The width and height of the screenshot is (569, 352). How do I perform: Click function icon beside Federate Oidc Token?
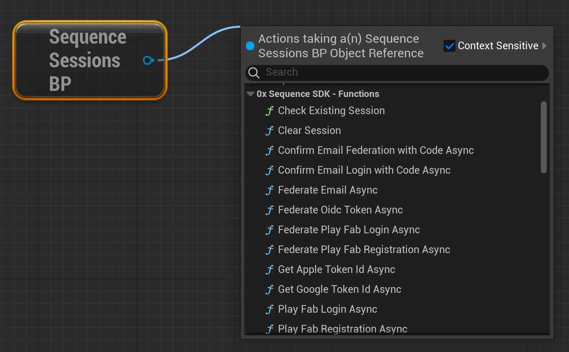tap(270, 210)
